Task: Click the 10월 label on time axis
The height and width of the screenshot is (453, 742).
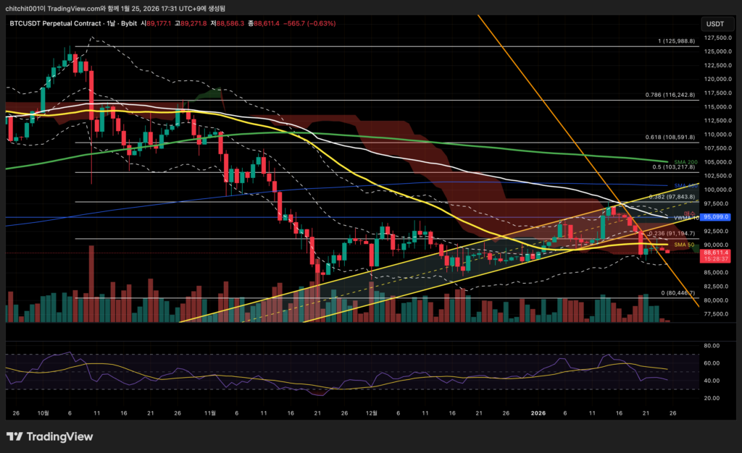Action: point(43,412)
